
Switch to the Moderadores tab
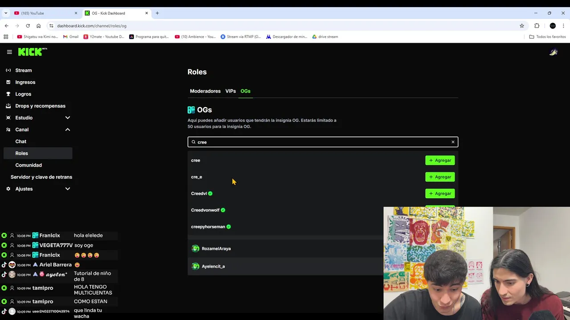[205, 91]
